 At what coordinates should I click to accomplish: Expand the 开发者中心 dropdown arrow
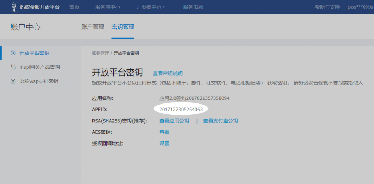(x=164, y=7)
